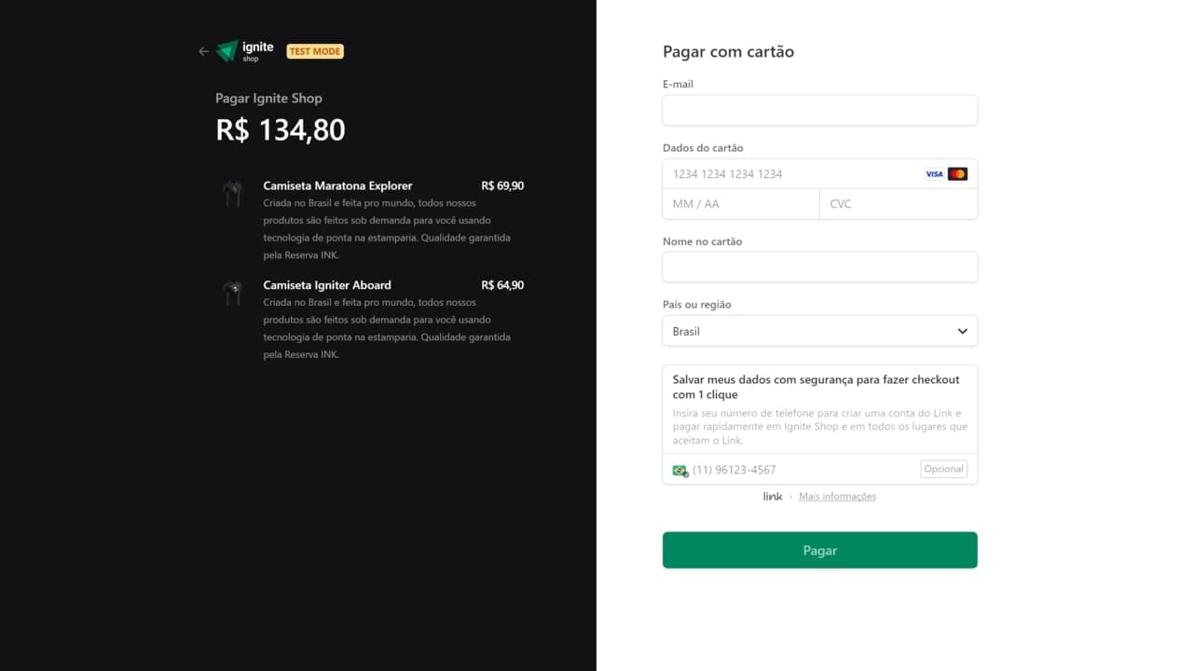Click the Camiseta Maratona Explorer thumbnail
The height and width of the screenshot is (671, 1193).
tap(233, 193)
